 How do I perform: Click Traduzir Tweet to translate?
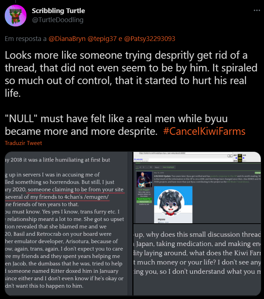pyautogui.click(x=23, y=143)
